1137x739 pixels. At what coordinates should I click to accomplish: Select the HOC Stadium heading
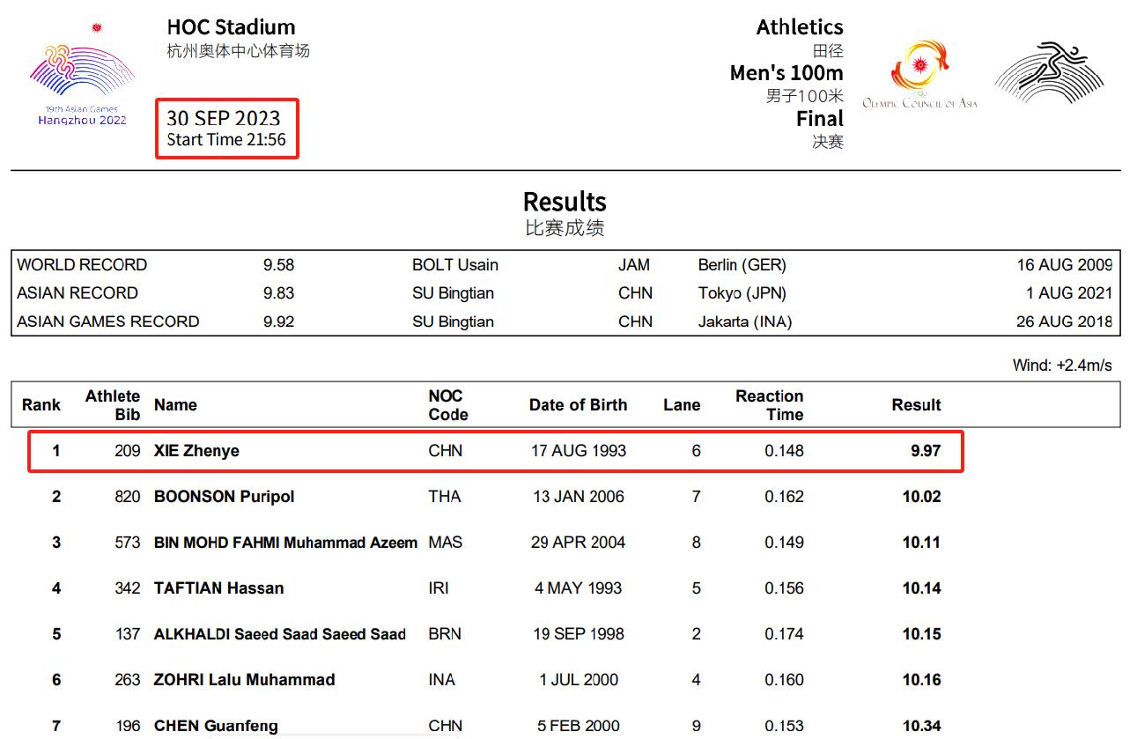(231, 27)
